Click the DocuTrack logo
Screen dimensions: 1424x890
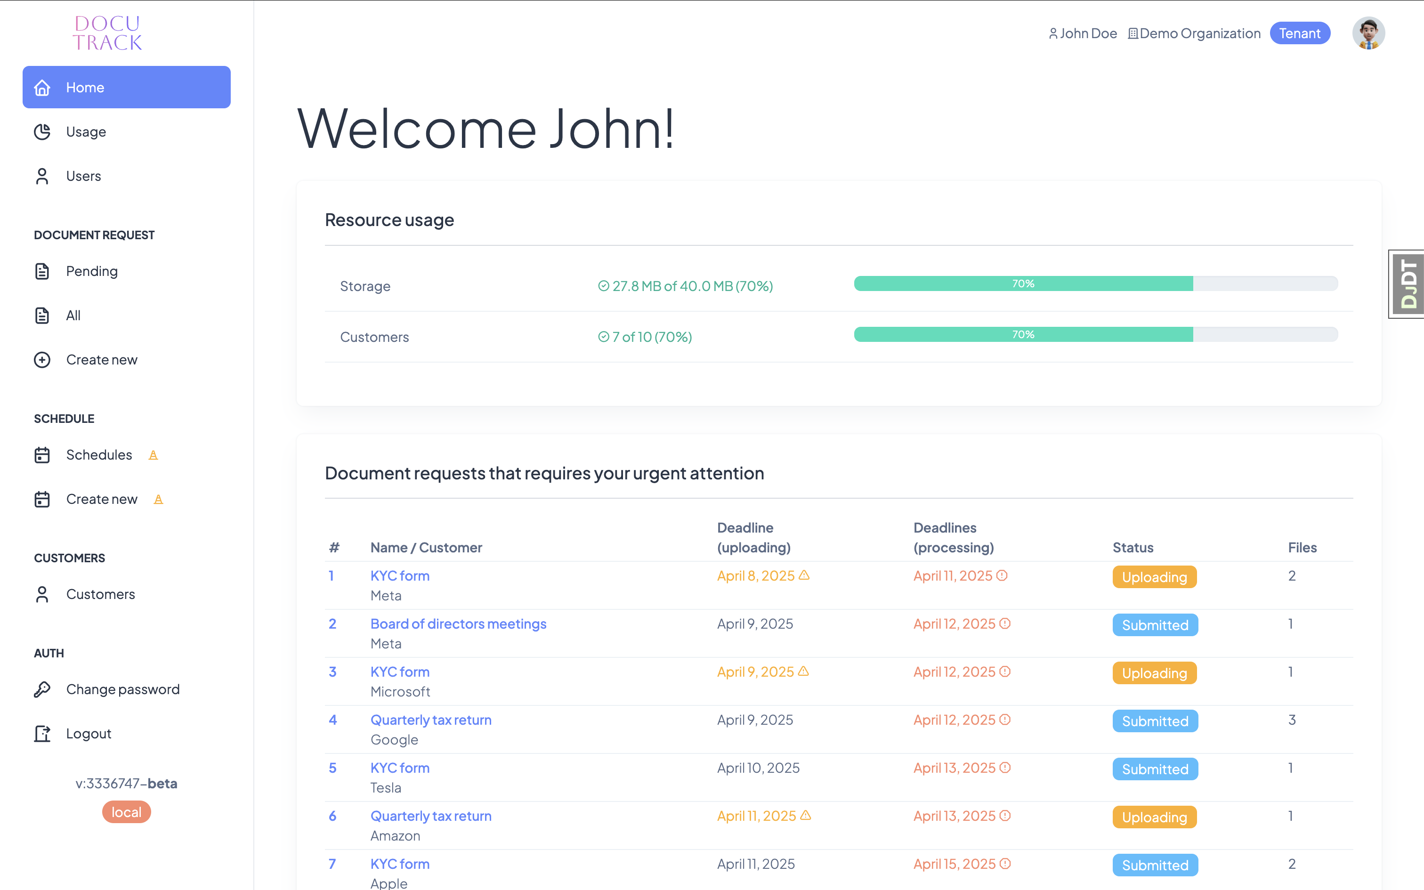click(107, 33)
